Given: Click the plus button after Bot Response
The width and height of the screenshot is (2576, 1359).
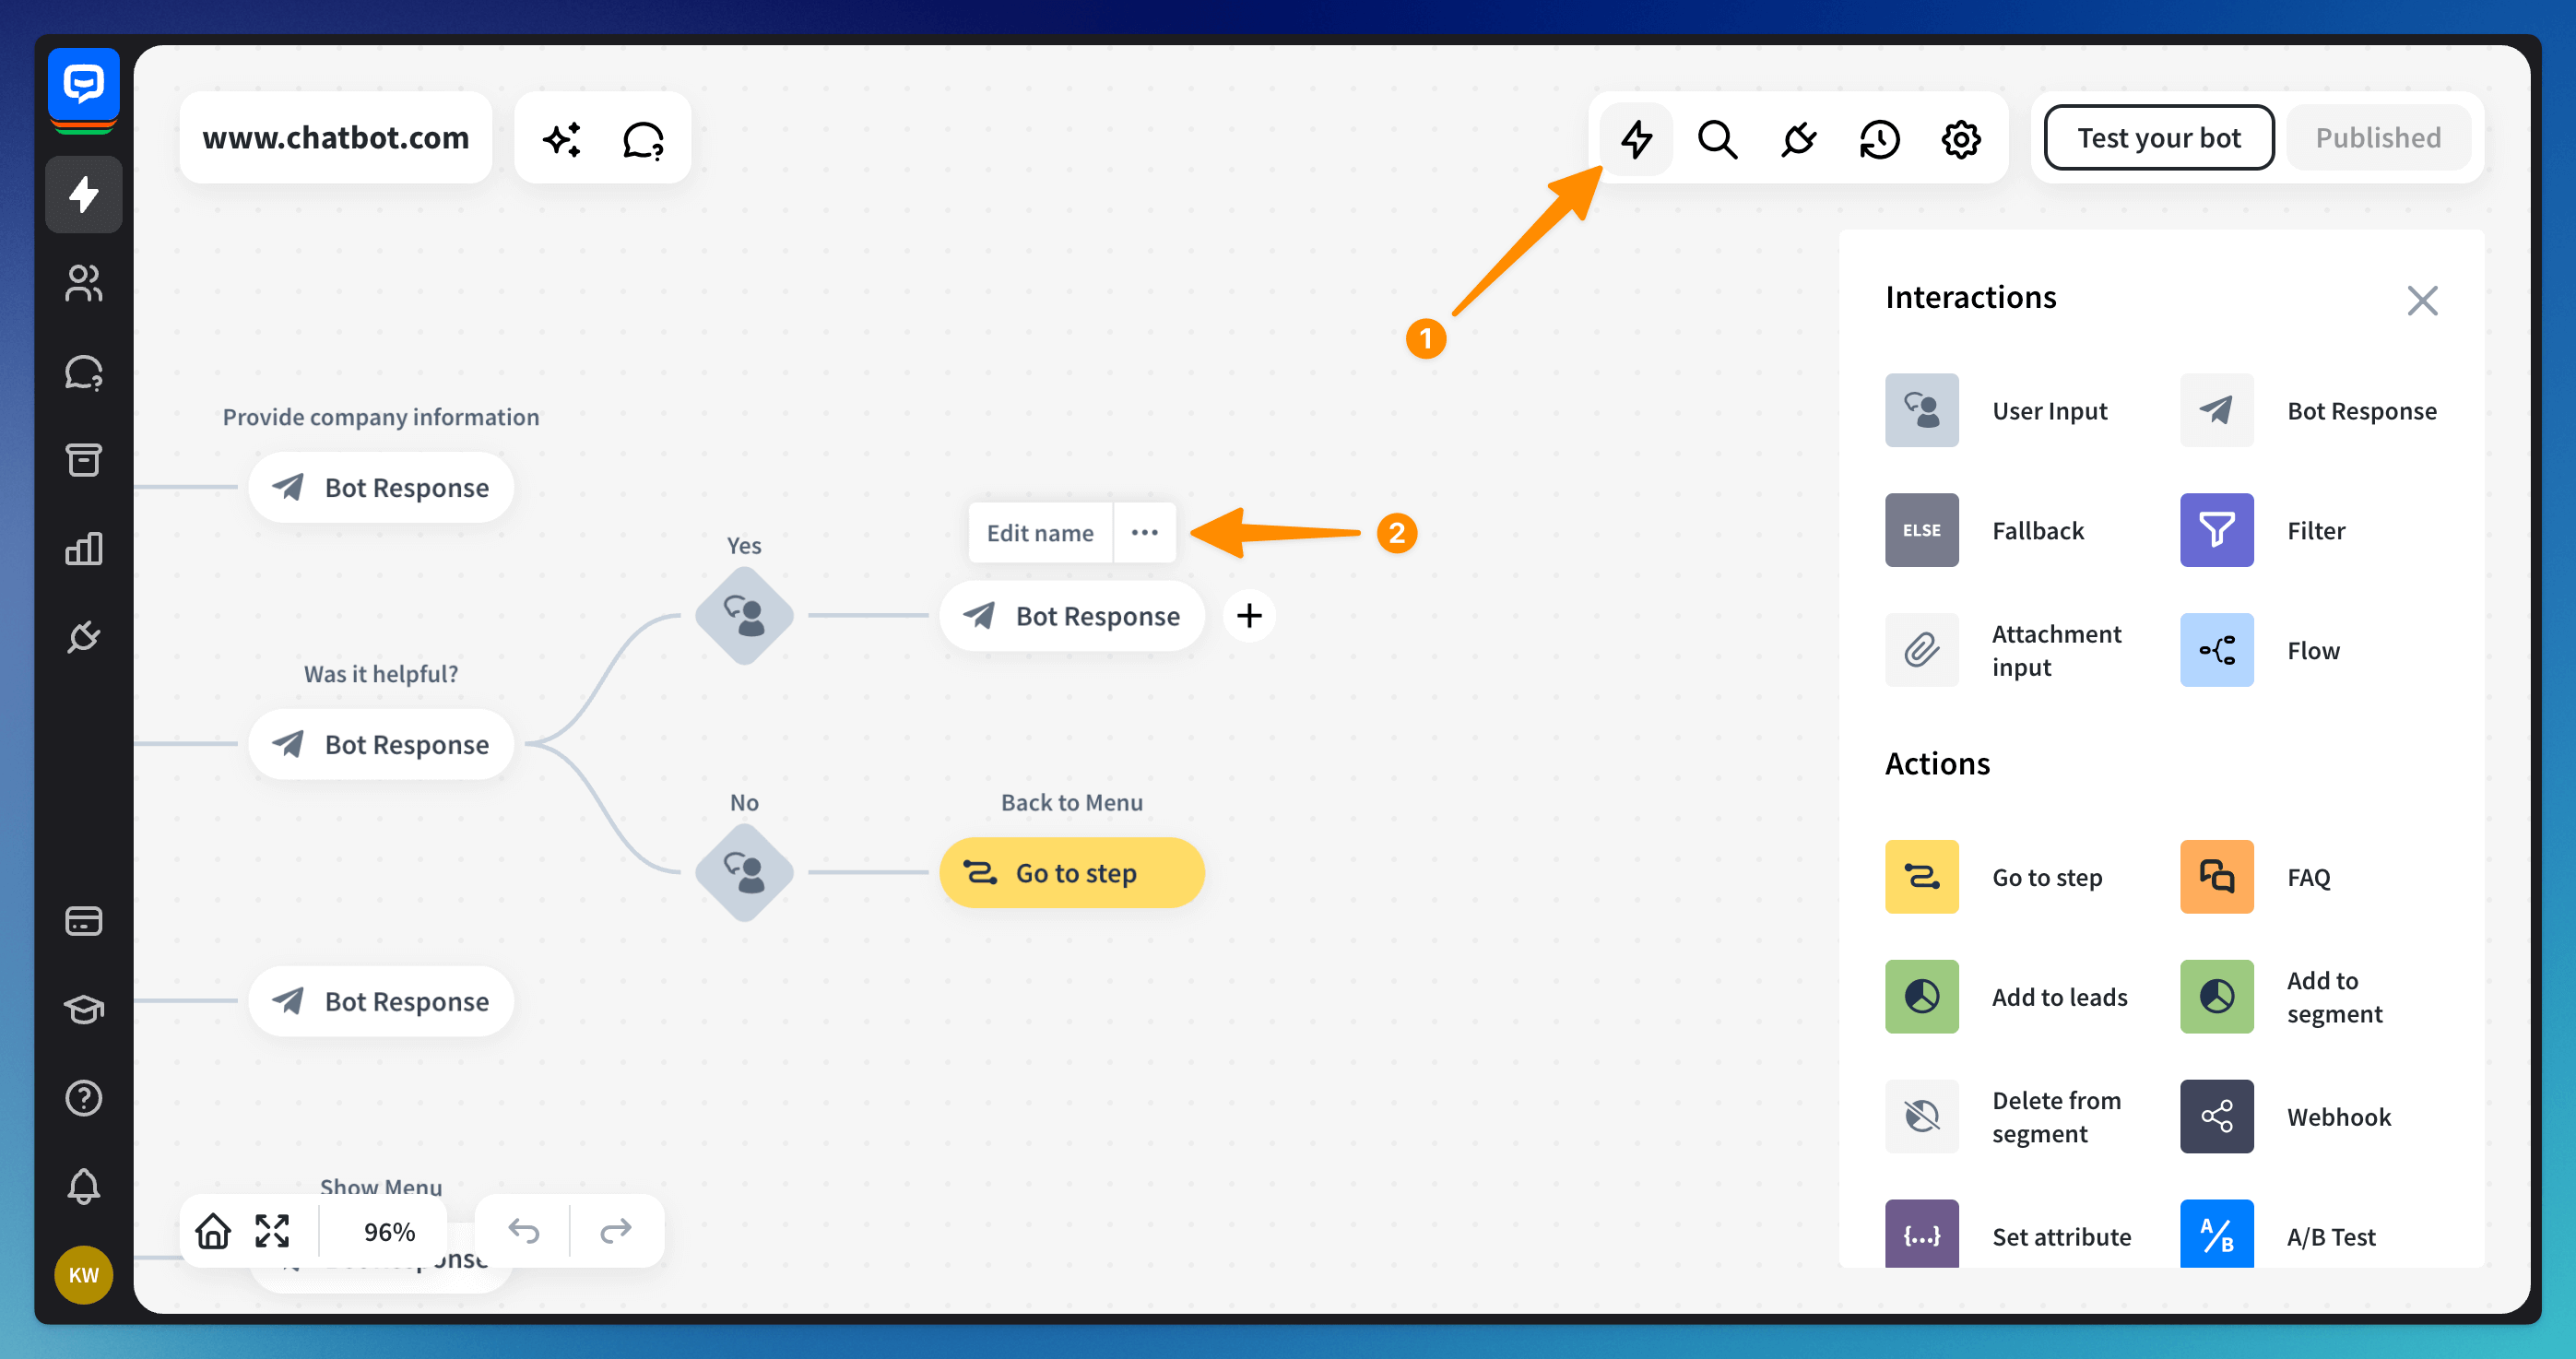Looking at the screenshot, I should (x=1248, y=615).
